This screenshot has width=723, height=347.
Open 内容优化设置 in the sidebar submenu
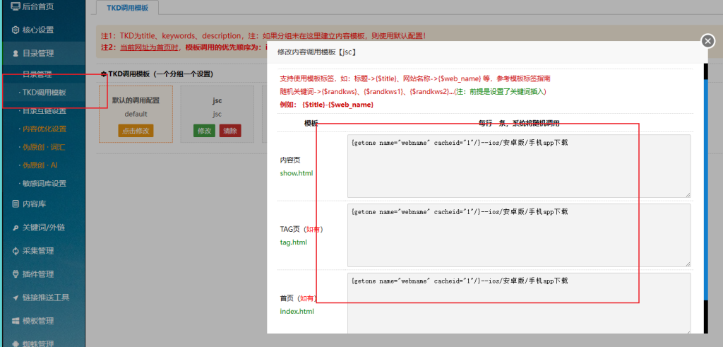[x=44, y=129]
